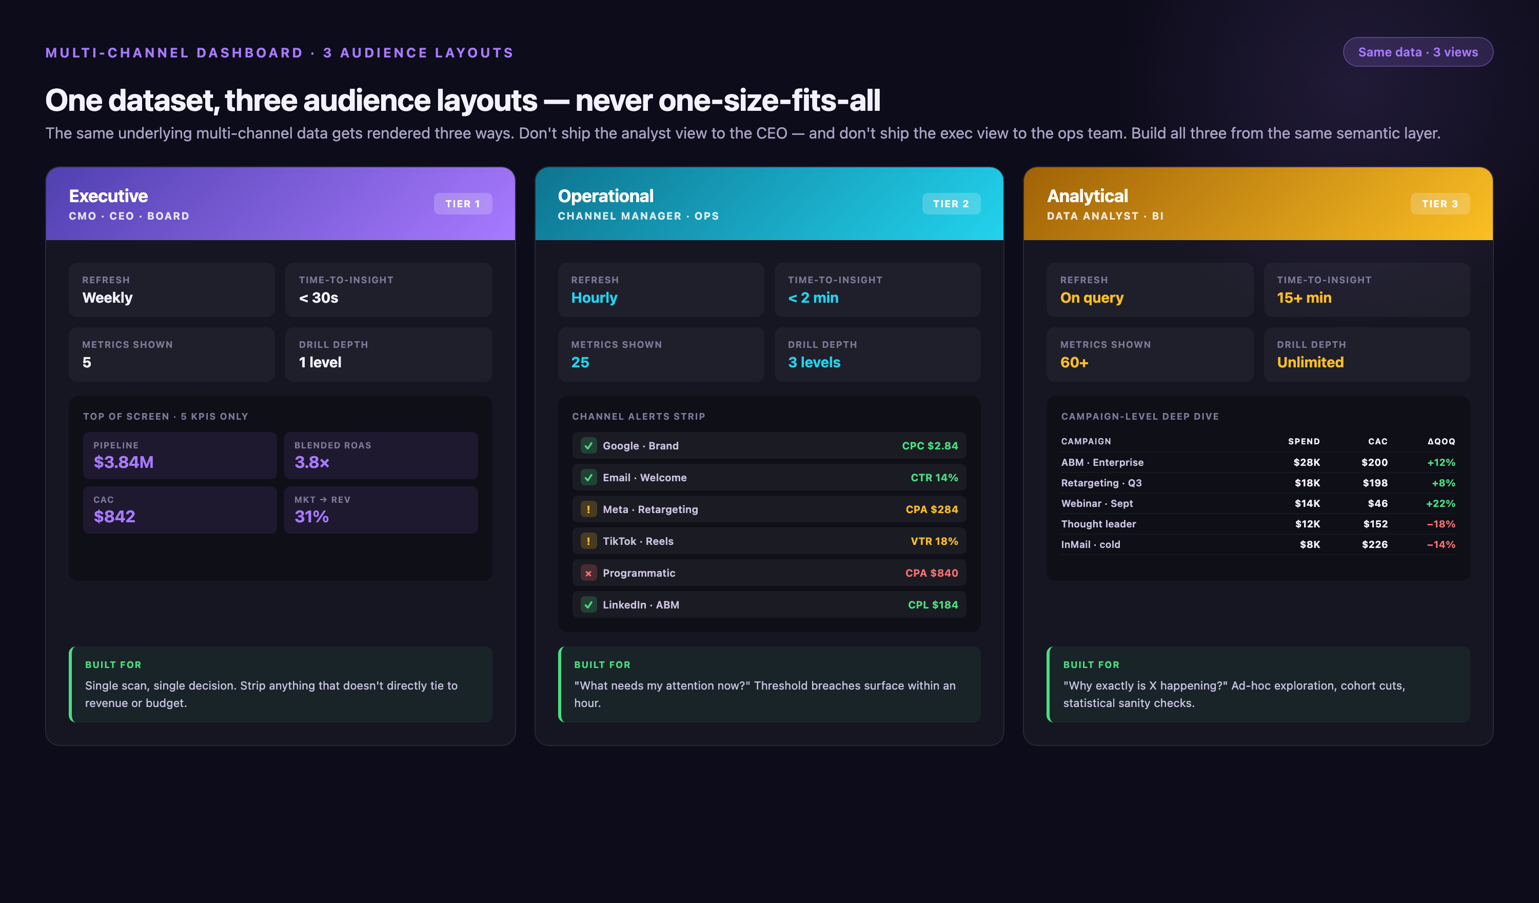This screenshot has width=1539, height=903.
Task: Click the '< 2 min' time-to-insight value
Action: [x=813, y=298]
